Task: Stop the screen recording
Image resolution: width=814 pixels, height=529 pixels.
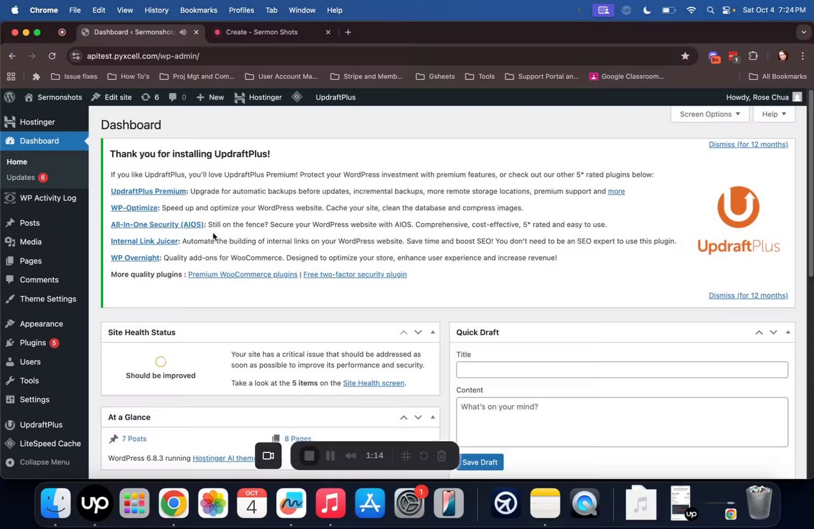Action: point(309,456)
